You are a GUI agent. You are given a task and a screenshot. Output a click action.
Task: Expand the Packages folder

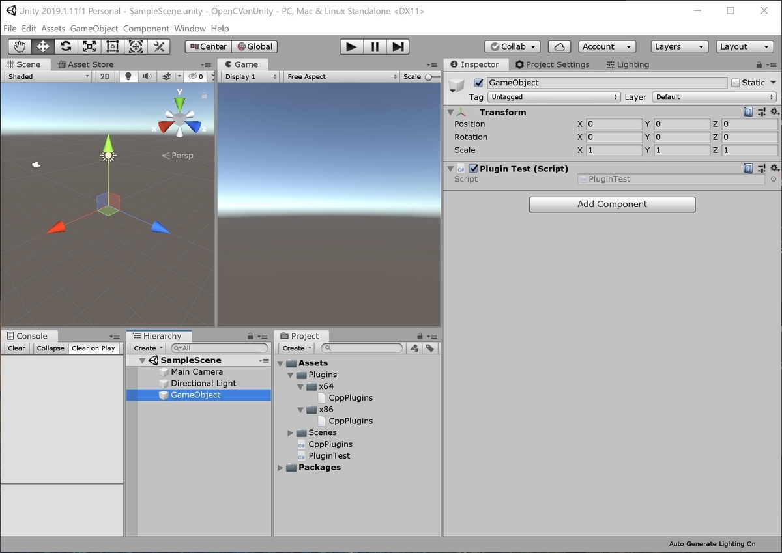280,468
